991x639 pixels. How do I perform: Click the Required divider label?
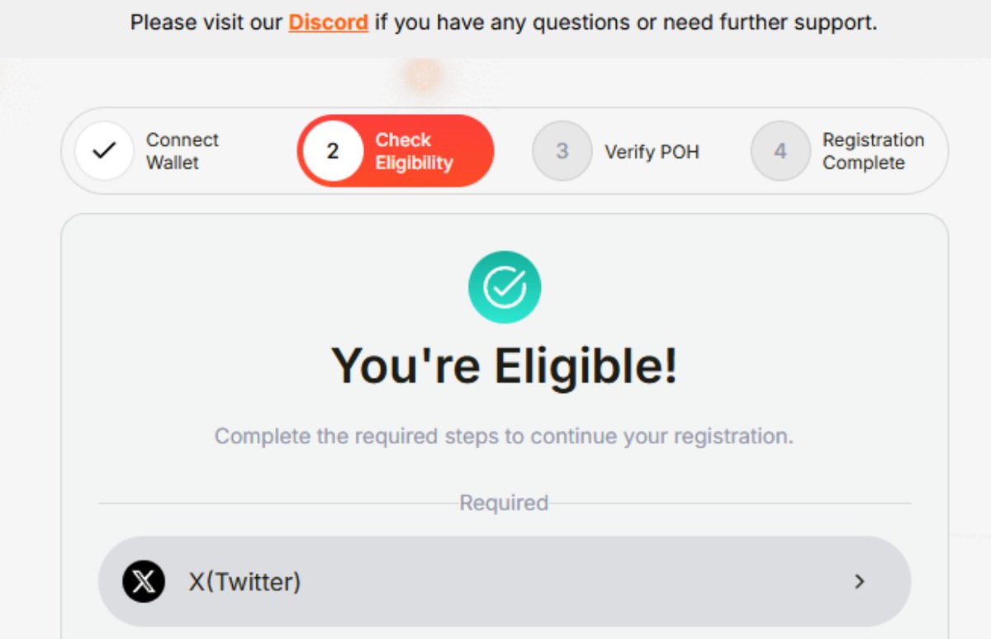pos(504,503)
